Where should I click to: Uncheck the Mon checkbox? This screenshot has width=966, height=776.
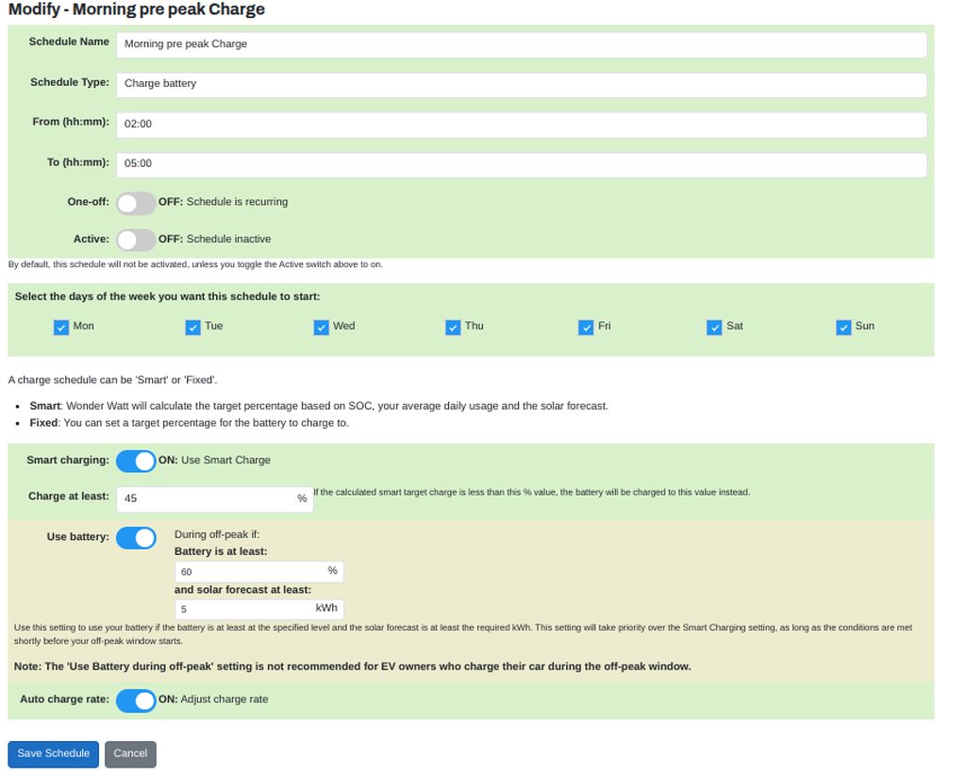(x=61, y=328)
